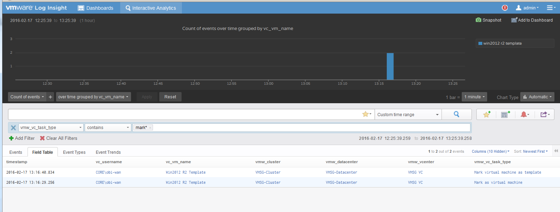Click VMSG-Cluster in first row
Viewport: 560px width, 212px height.
coord(268,172)
